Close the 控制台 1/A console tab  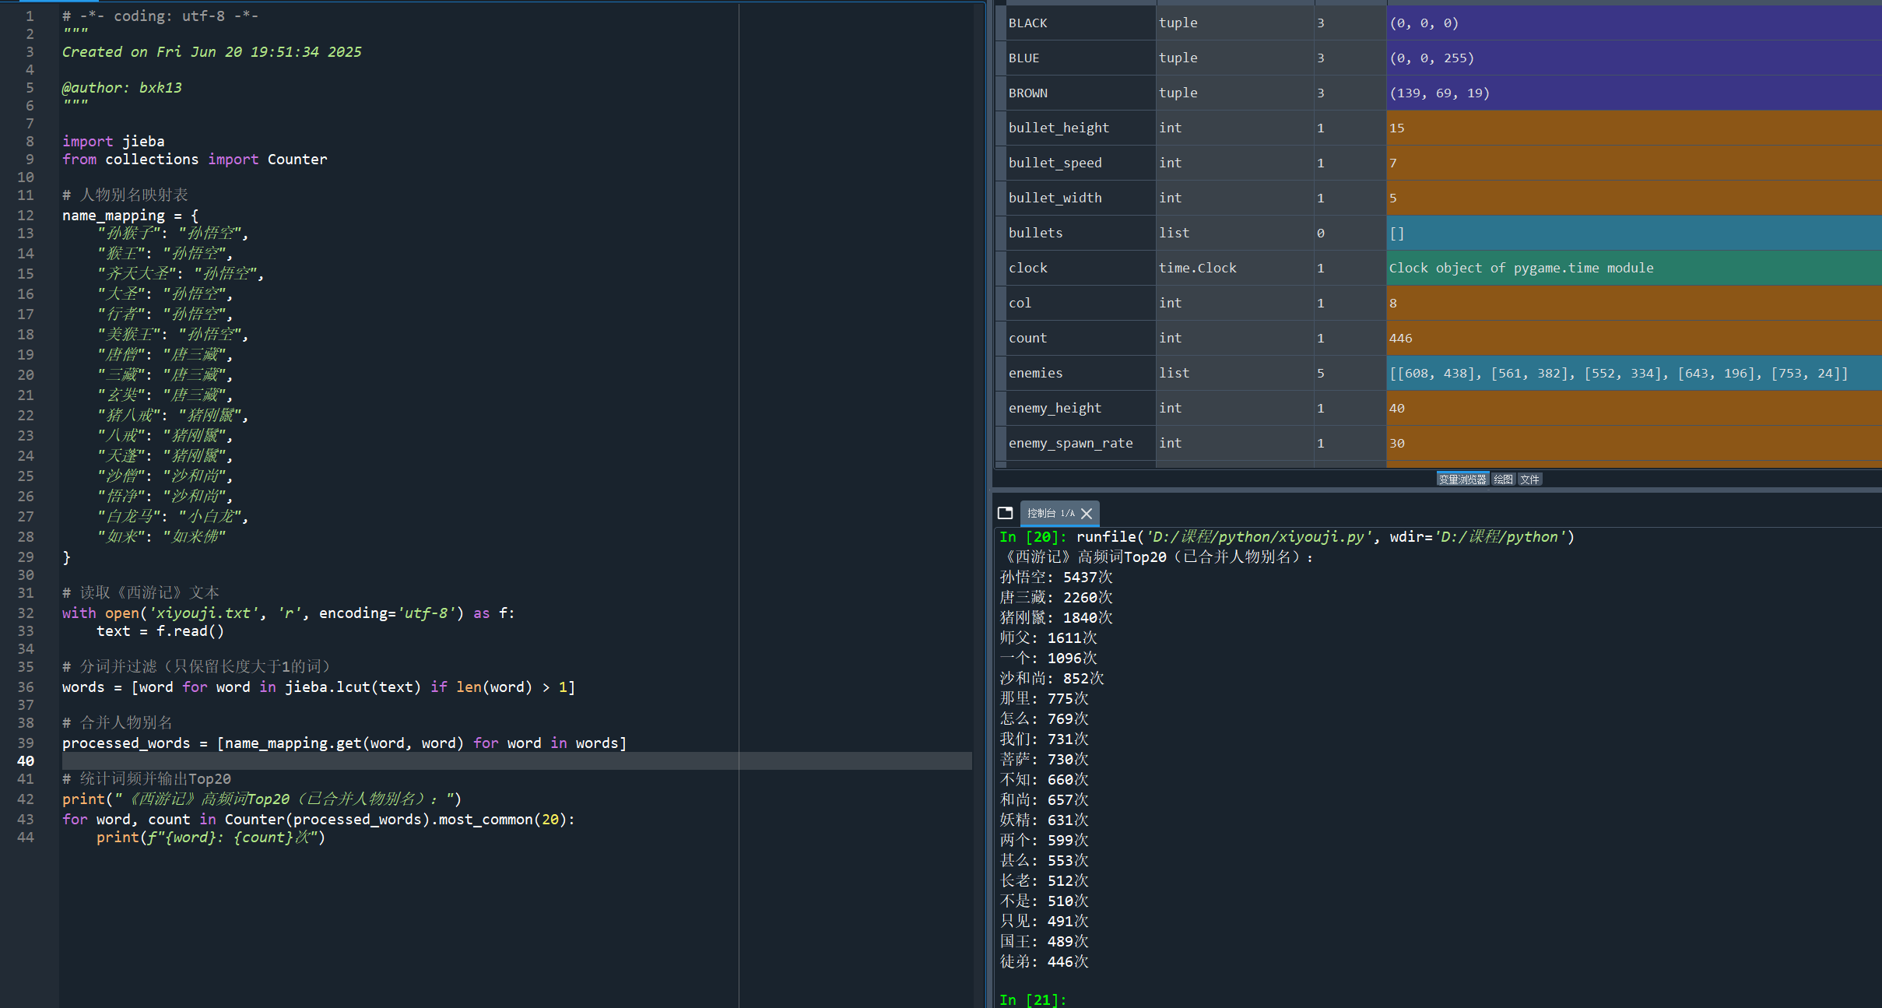(x=1087, y=514)
